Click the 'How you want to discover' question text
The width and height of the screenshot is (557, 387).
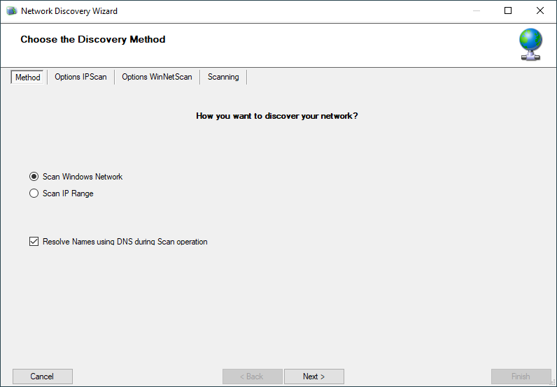[x=277, y=116]
